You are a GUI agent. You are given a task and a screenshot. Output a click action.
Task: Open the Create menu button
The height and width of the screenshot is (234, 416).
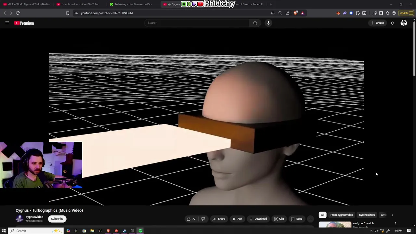click(377, 23)
